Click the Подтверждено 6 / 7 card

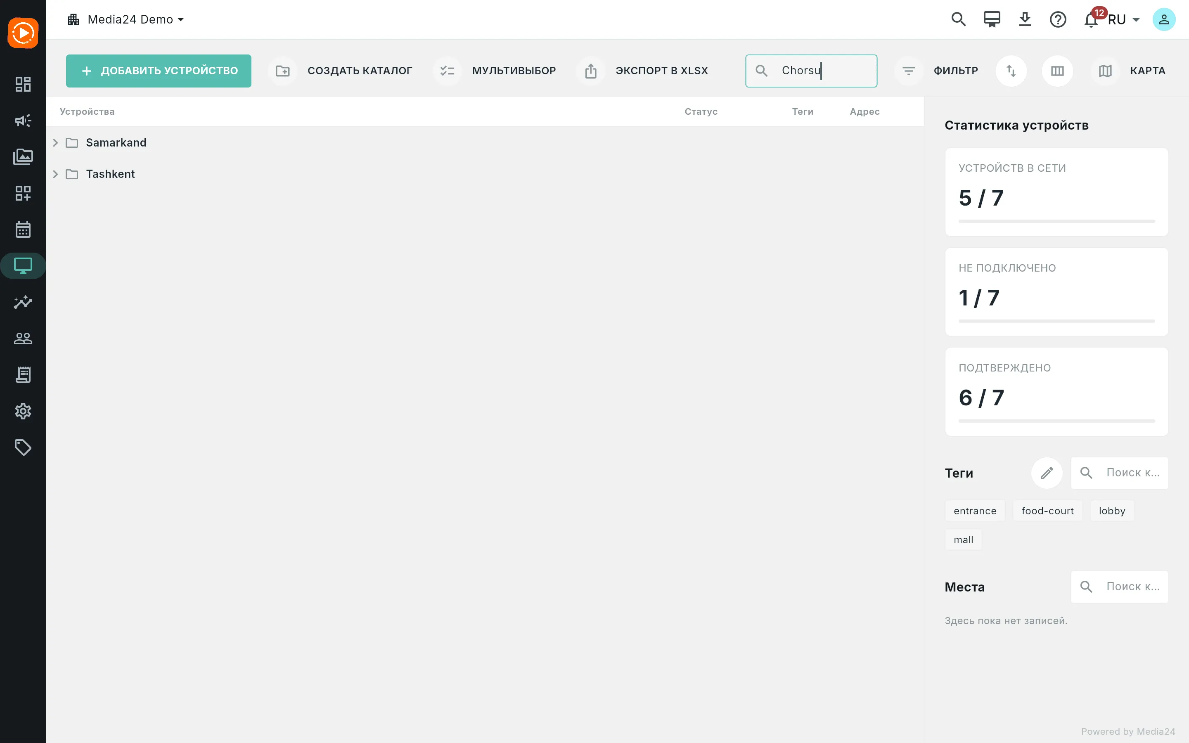click(1056, 392)
